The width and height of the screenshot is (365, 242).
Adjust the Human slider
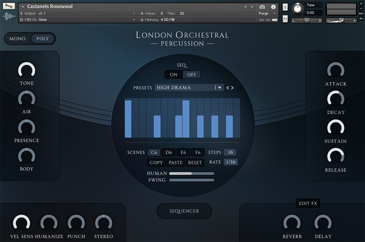192,174
